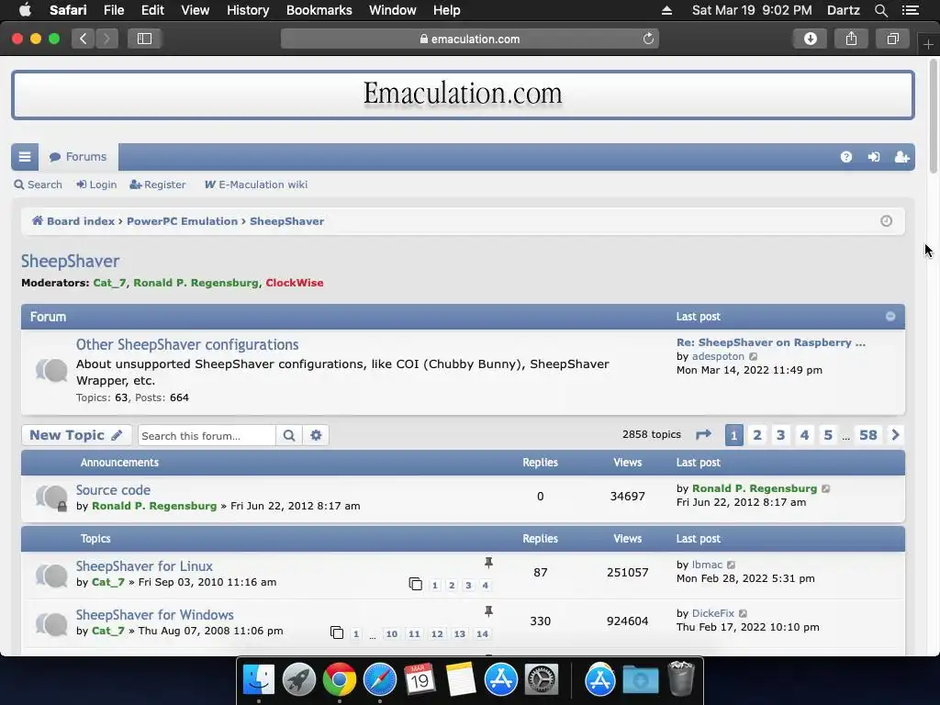Click the Emaculation.com site banner

point(463,95)
